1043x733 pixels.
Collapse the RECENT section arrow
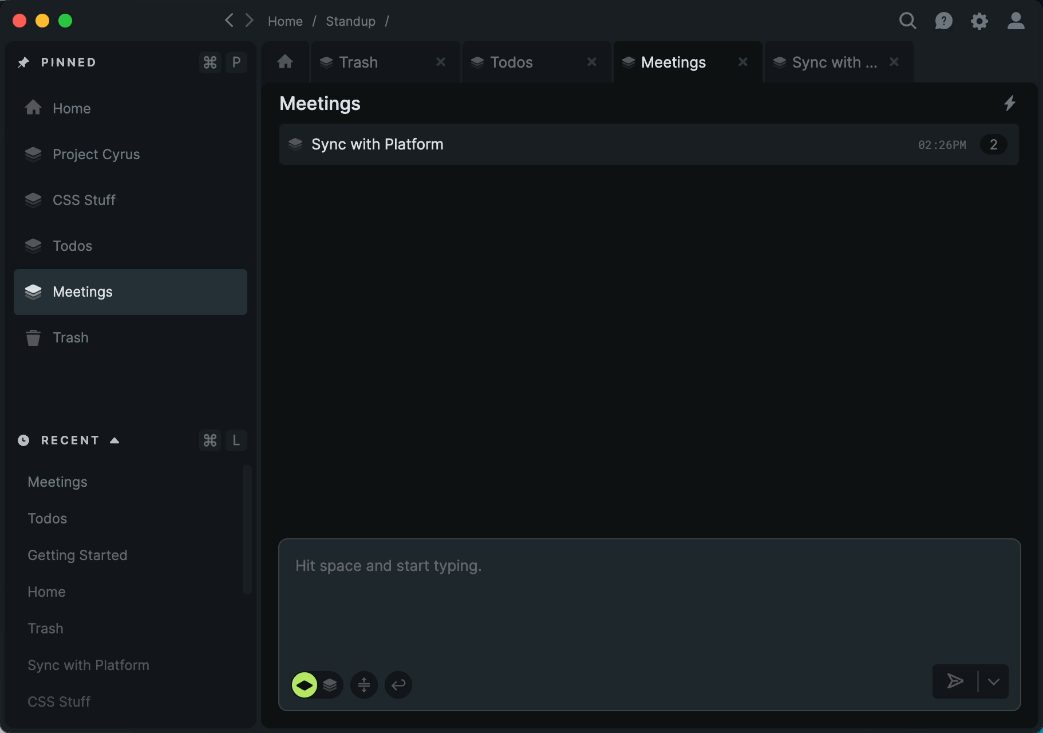pyautogui.click(x=114, y=440)
